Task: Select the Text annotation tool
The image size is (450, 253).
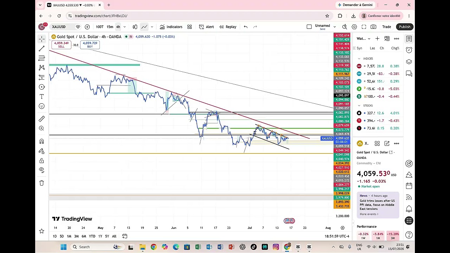Action: click(41, 97)
